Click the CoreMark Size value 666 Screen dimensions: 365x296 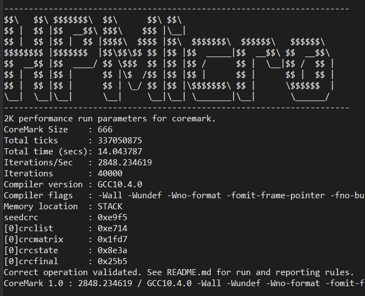click(x=104, y=130)
